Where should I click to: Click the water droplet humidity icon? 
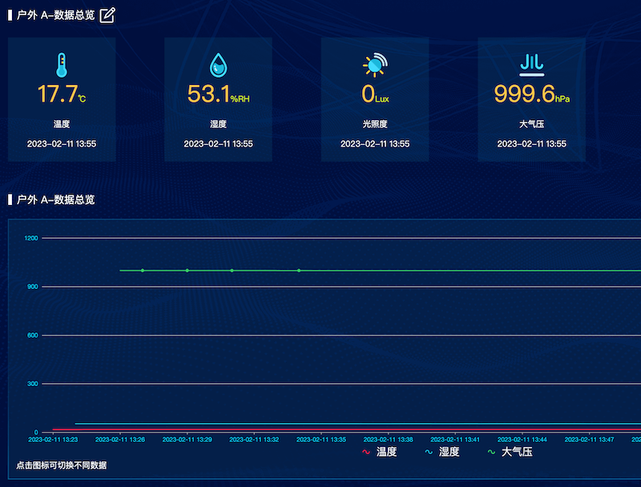coord(218,65)
